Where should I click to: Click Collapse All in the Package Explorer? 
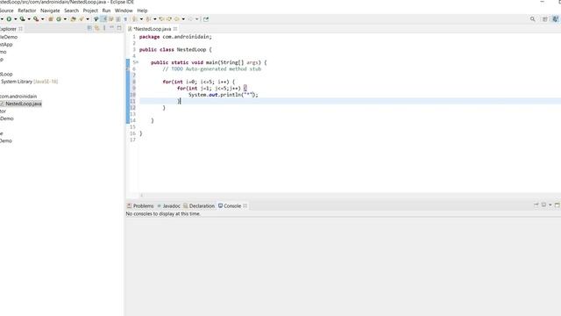pos(89,28)
